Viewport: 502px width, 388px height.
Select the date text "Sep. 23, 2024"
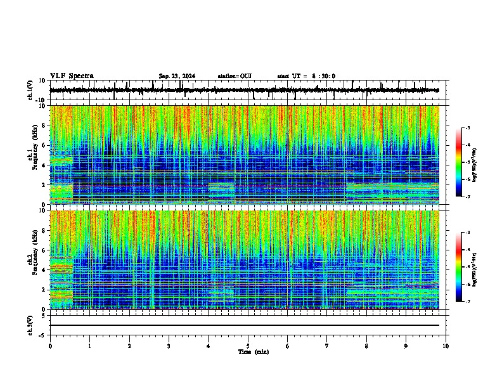177,76
